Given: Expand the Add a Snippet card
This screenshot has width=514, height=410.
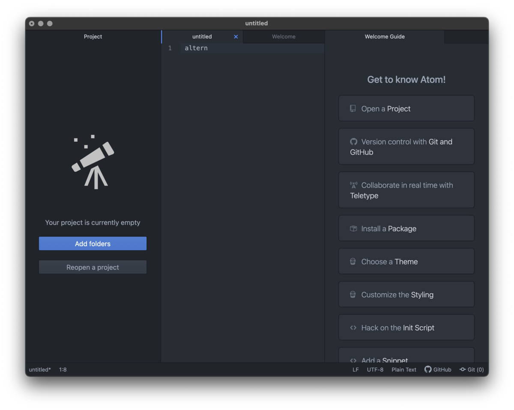Looking at the screenshot, I should click(x=406, y=355).
